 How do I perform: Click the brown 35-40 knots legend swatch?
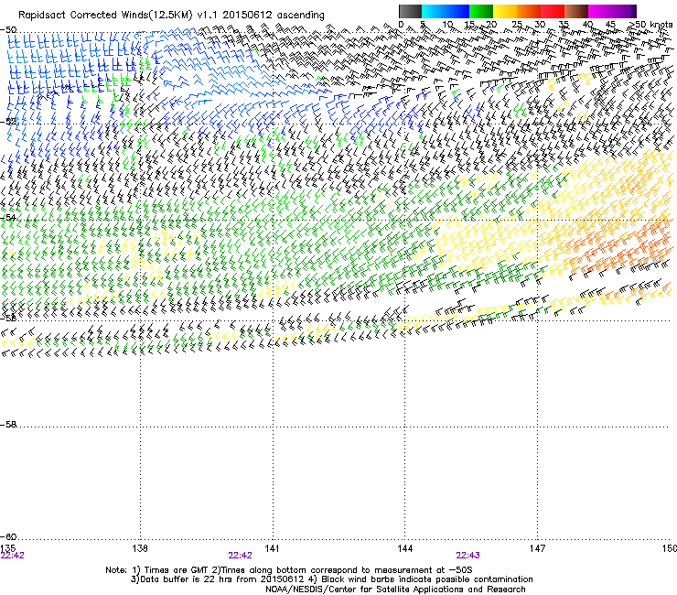576,11
